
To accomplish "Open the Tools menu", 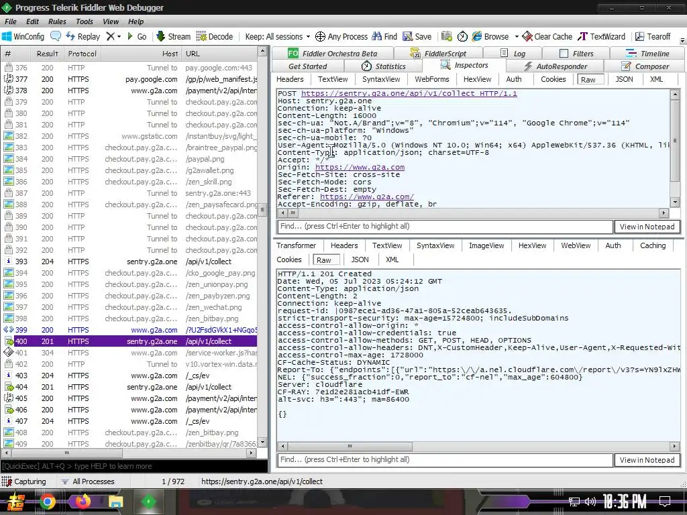I will [84, 21].
